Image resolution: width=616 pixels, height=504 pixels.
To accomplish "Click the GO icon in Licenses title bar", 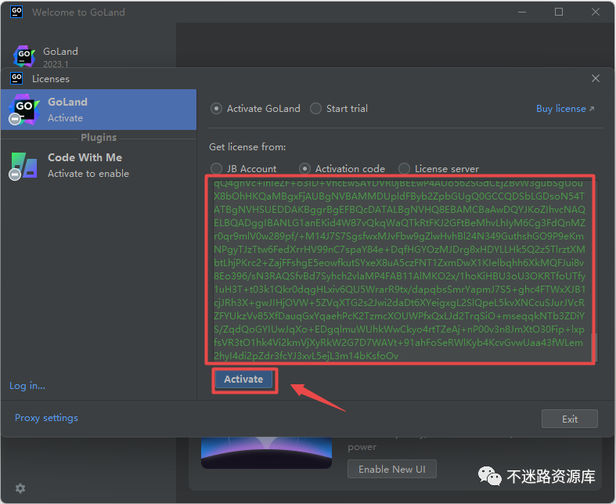I will pos(16,78).
